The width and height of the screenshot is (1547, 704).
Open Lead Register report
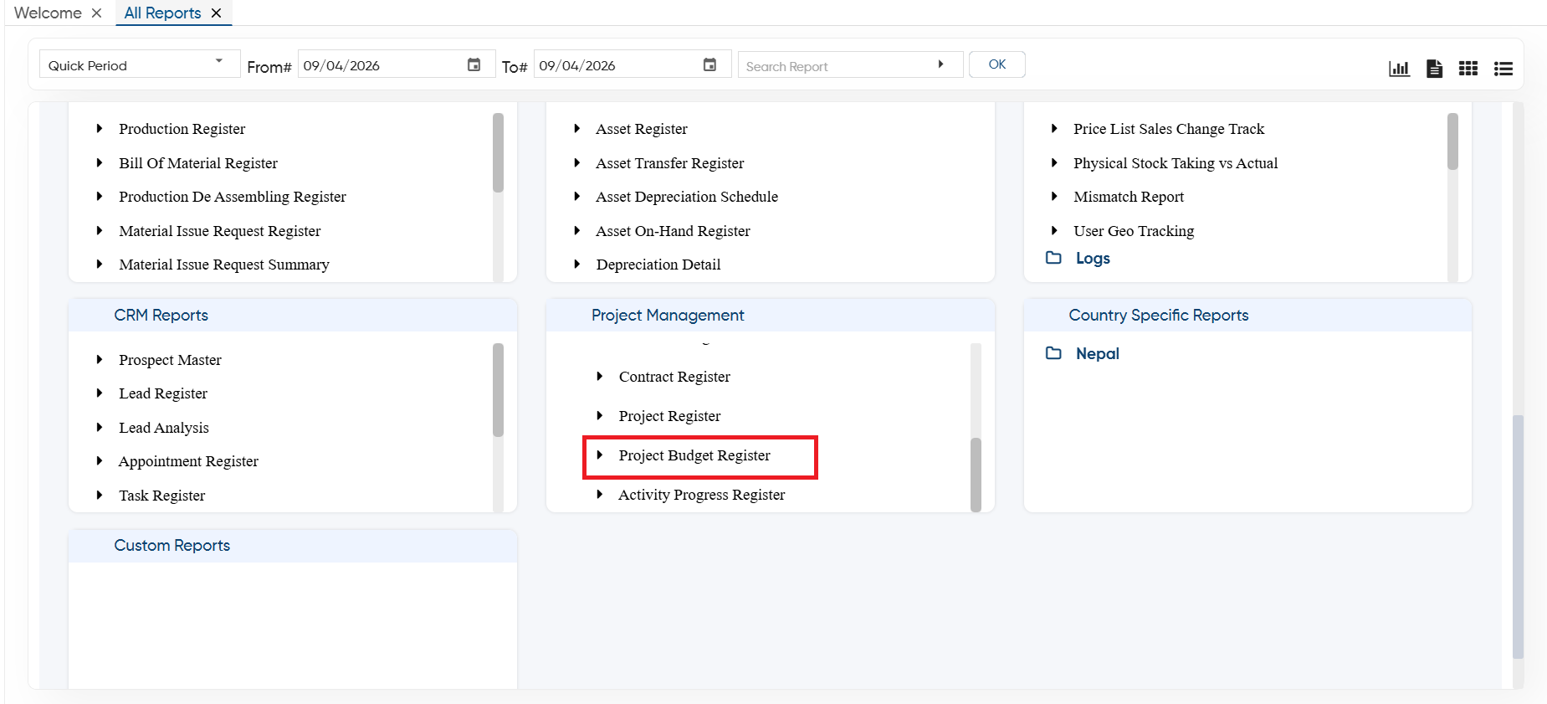tap(163, 393)
